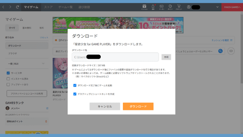Click the メンバー rank badge icon

click(x=7, y=108)
